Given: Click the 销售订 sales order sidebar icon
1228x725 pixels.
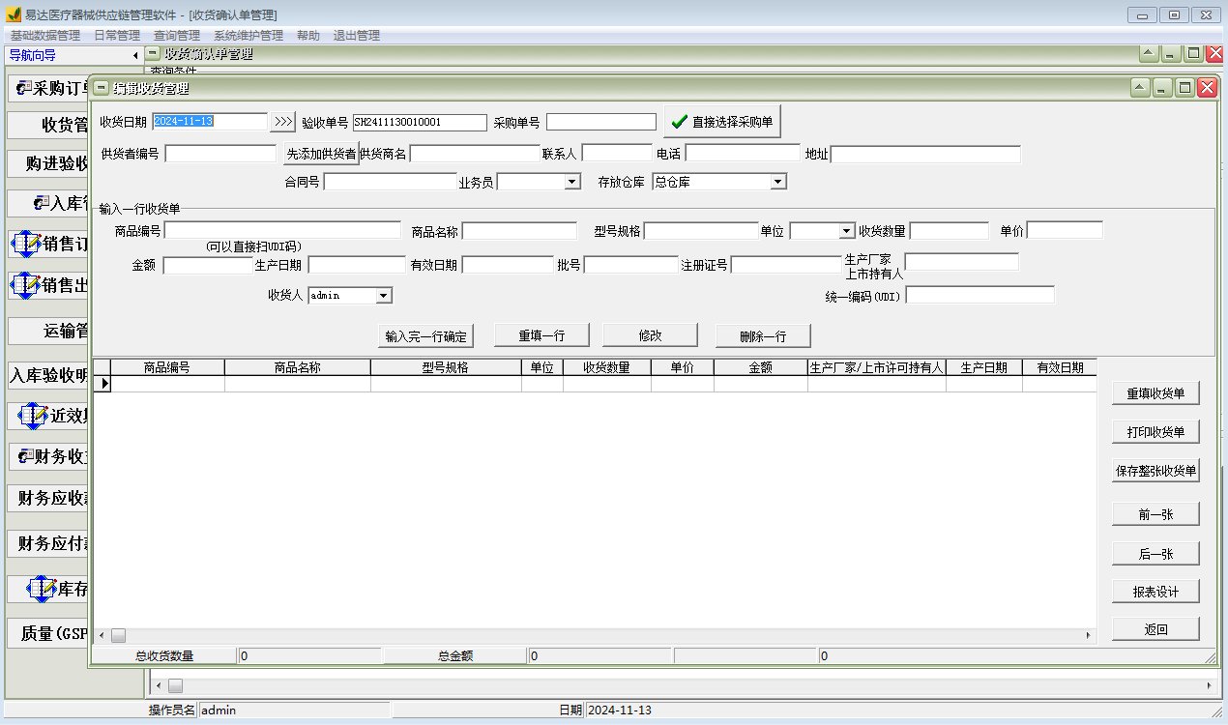Looking at the screenshot, I should [26, 243].
